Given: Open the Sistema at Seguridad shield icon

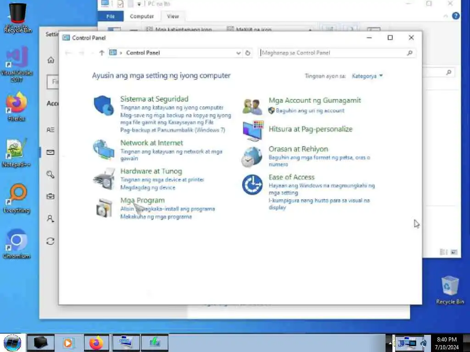Looking at the screenshot, I should (x=104, y=105).
